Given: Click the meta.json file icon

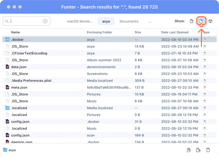Looking at the screenshot, I should 7,87.
